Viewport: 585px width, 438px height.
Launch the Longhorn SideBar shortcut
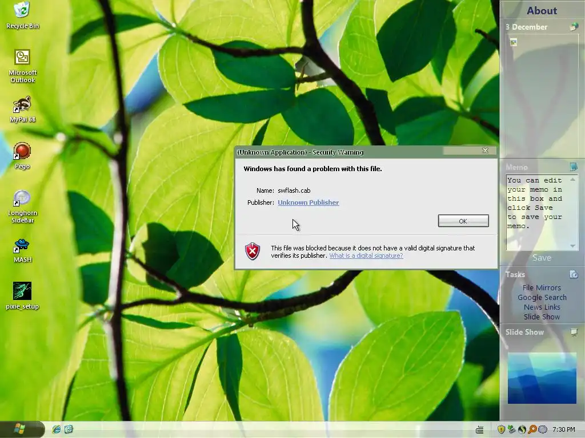(x=22, y=206)
